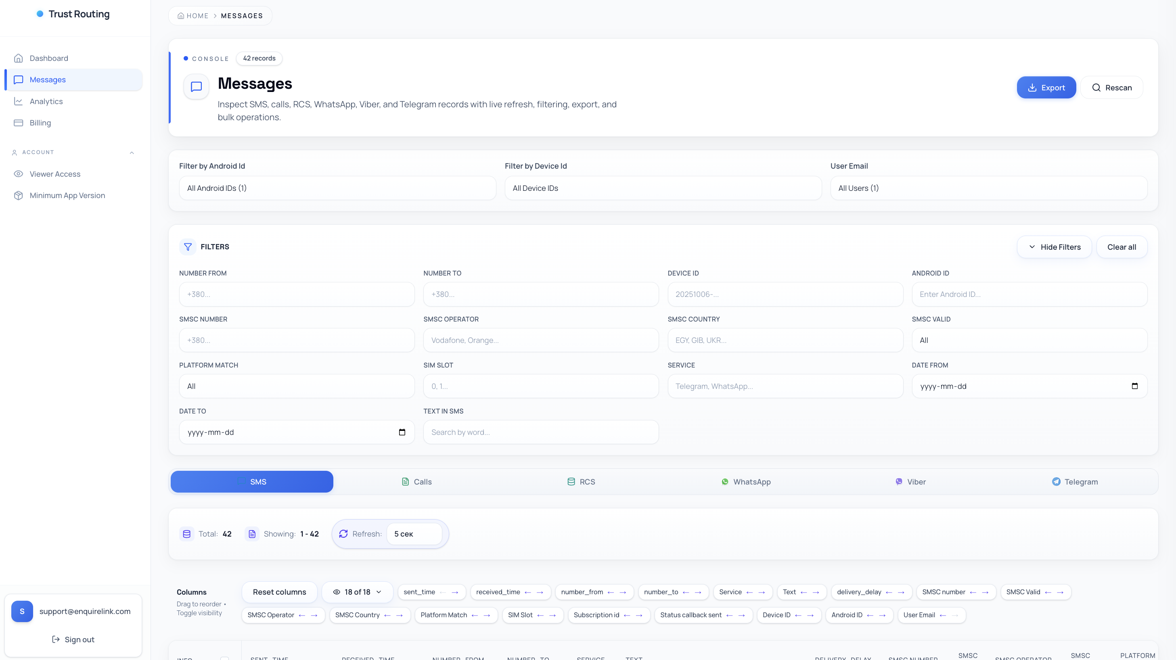Switch to the SMS tab
The height and width of the screenshot is (660, 1176).
(x=252, y=482)
